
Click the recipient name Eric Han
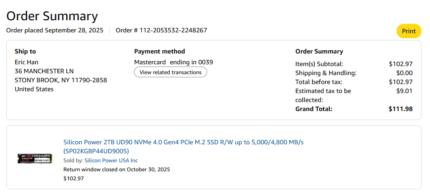[x=28, y=62]
